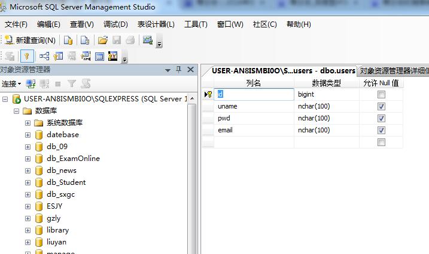
Task: Open the standard toolbar overflow options arrow
Action: [159, 44]
